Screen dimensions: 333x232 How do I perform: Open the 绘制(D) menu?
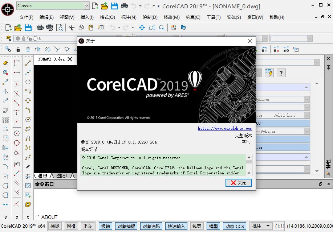pos(150,17)
